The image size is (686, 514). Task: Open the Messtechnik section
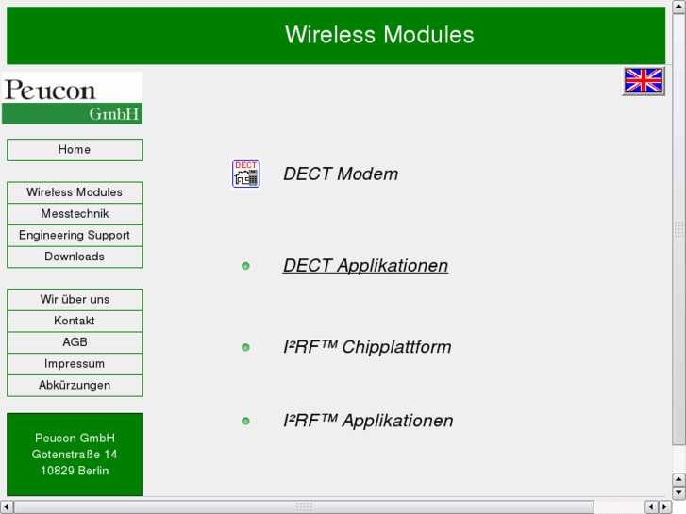(75, 214)
